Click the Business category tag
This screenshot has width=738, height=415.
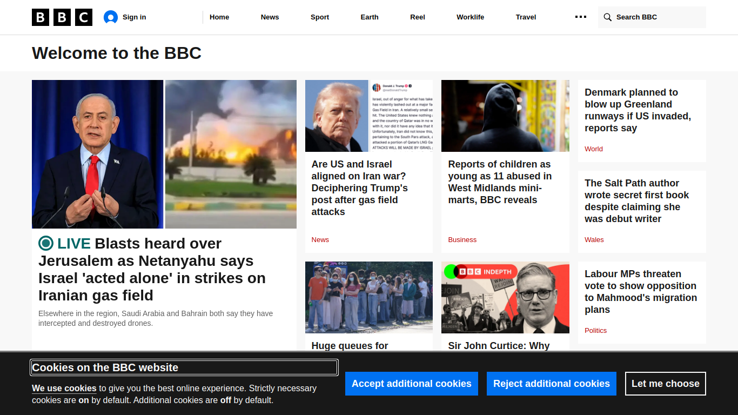(x=462, y=239)
